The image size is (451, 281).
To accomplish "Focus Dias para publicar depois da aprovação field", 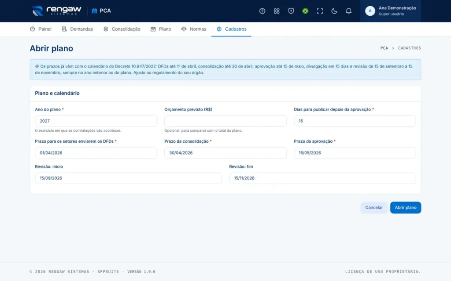I will pos(355,121).
